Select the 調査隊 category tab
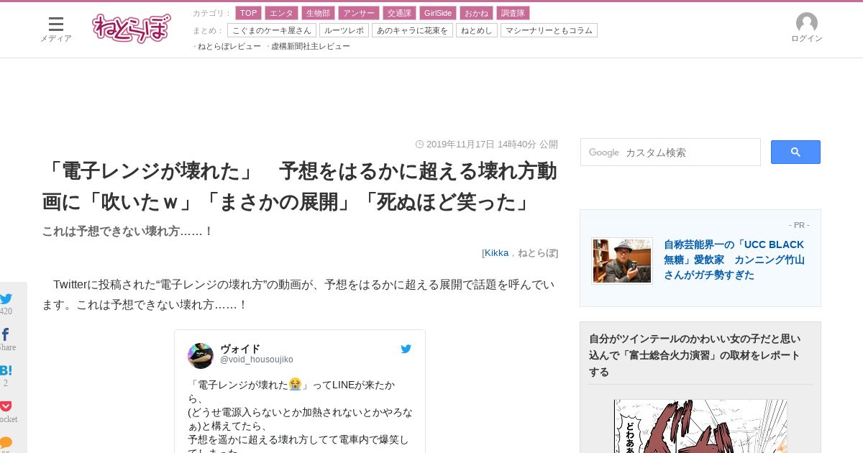 point(513,13)
